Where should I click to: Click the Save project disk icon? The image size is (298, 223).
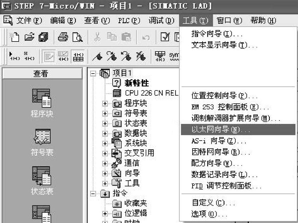click(43, 37)
